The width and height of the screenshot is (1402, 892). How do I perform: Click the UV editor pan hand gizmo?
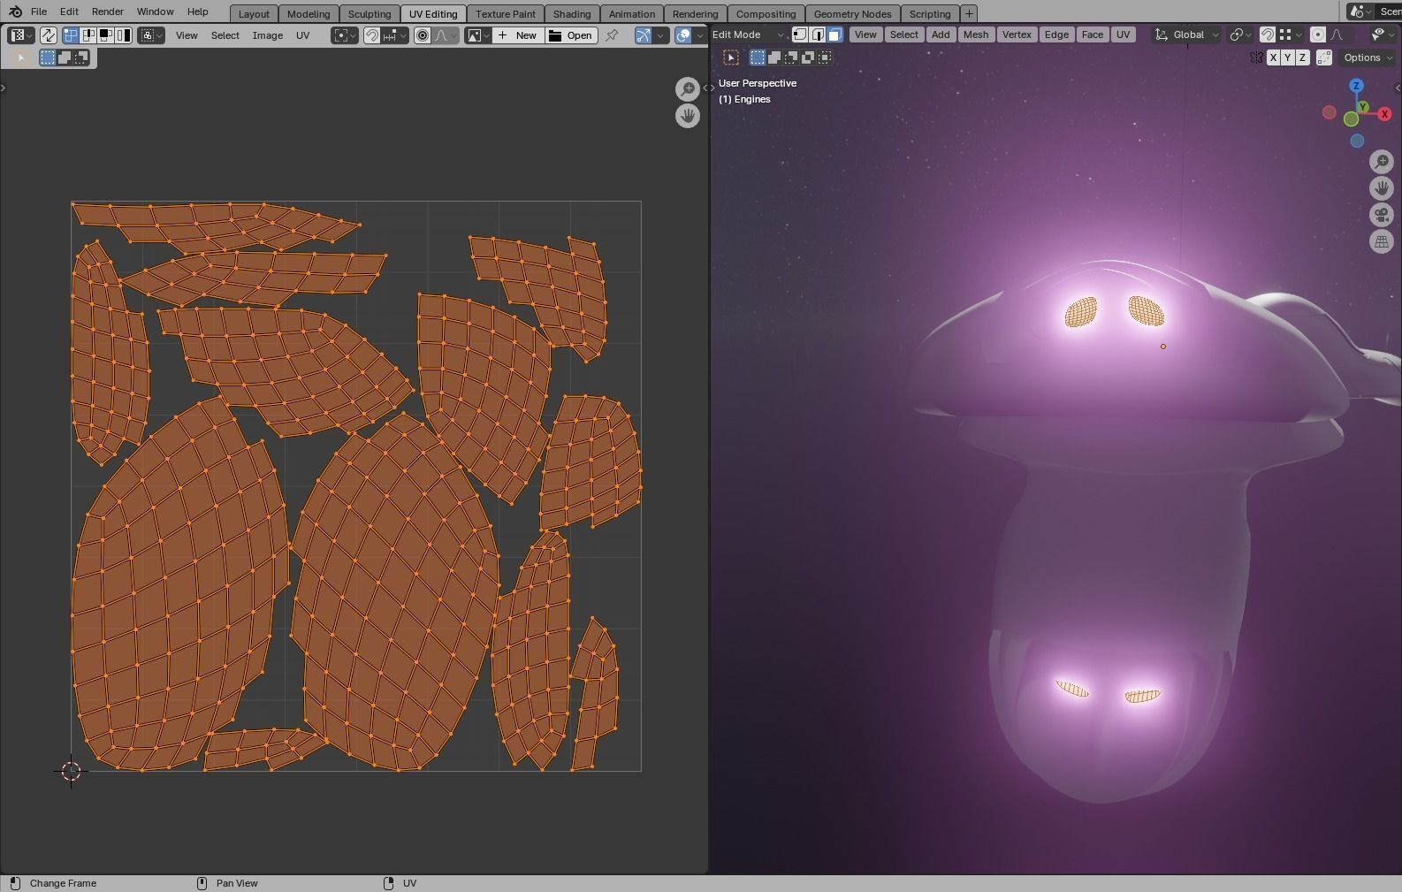tap(687, 116)
